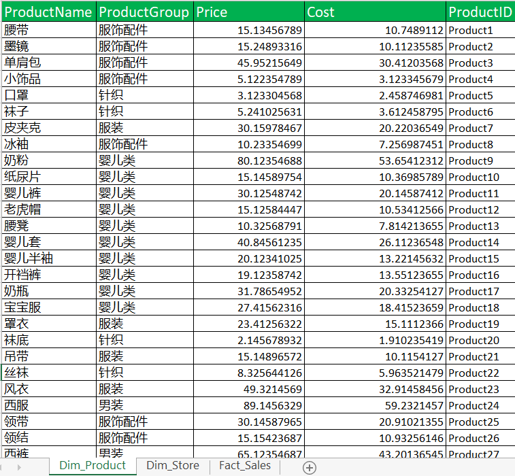Select cost cell 53.65412312
This screenshot has height=476, width=515.
pos(375,160)
